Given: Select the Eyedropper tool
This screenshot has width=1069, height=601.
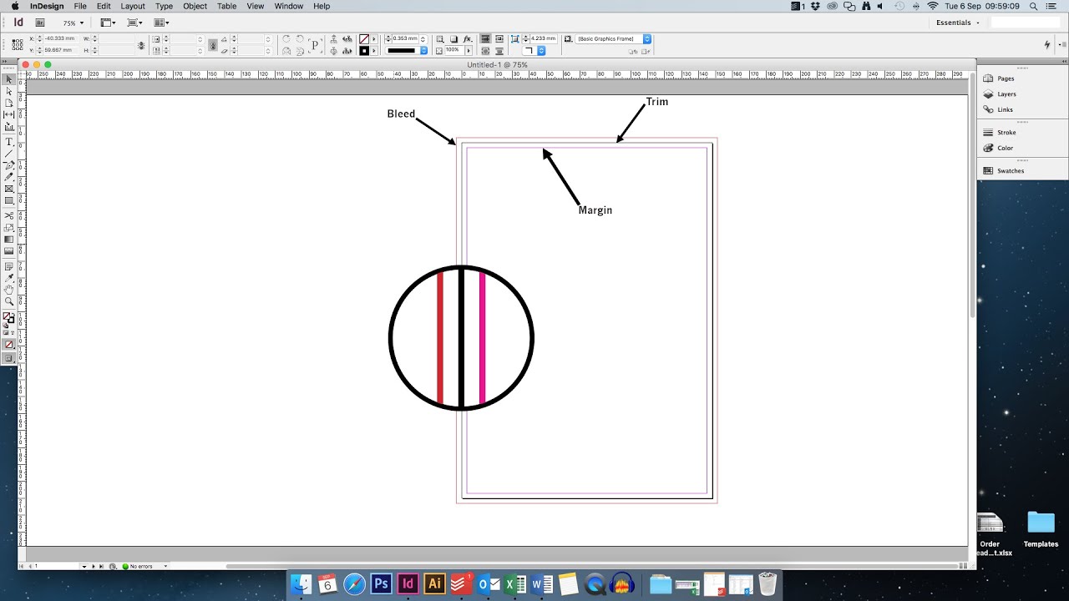Looking at the screenshot, I should pos(9,278).
